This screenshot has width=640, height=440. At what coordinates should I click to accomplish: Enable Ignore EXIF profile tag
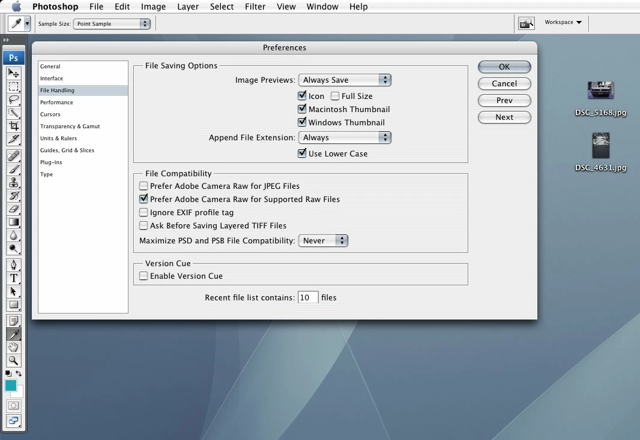(143, 212)
